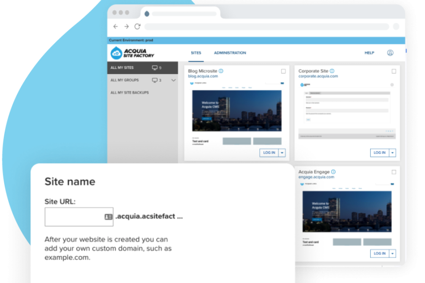
Task: Click Log In button for Acquia Engage
Action: click(380, 254)
